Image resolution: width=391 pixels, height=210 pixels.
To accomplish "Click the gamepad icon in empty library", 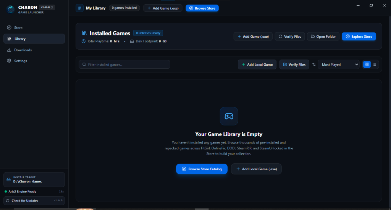I will pos(229,116).
